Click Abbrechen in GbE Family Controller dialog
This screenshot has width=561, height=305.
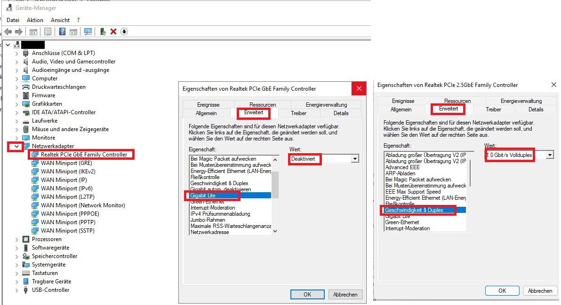345,295
